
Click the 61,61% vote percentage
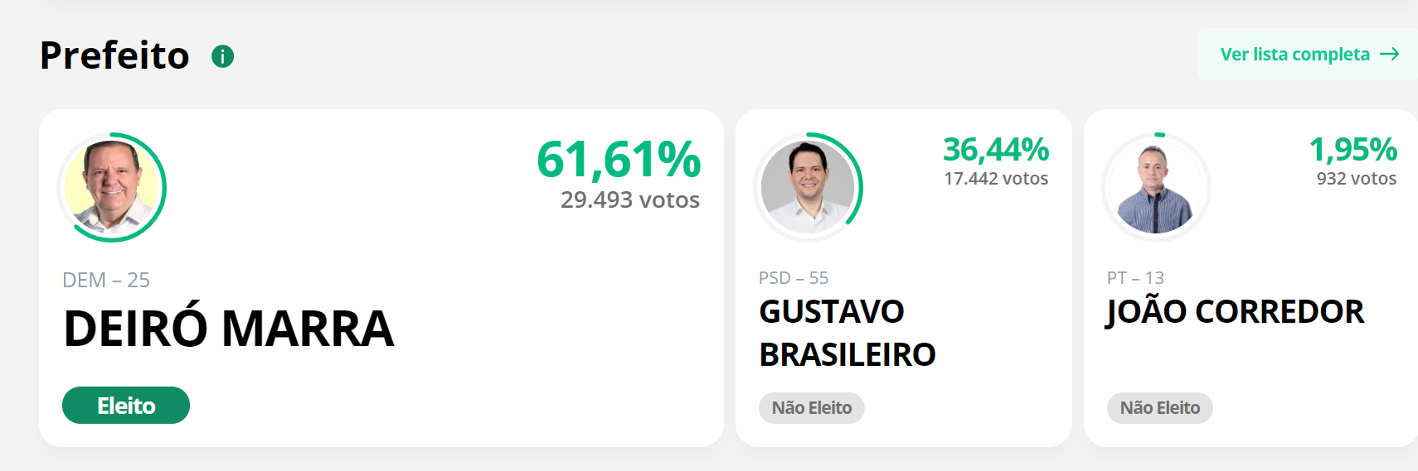619,159
